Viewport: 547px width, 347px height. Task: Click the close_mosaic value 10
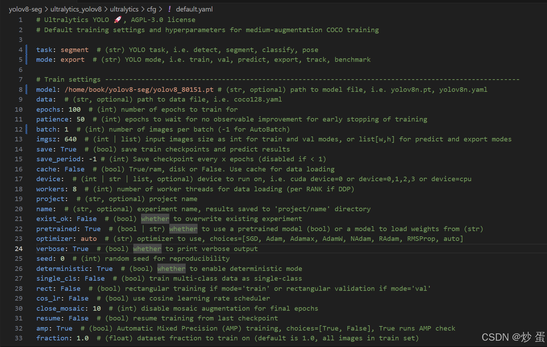point(97,309)
